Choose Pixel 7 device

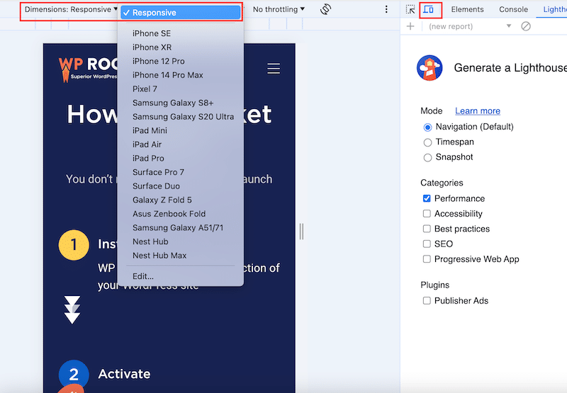point(145,89)
